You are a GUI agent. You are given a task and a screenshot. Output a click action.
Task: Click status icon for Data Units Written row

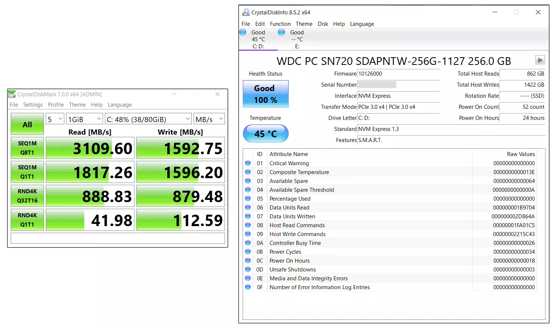pos(248,216)
